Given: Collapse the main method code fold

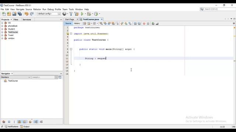Looking at the screenshot, I should (71, 49).
